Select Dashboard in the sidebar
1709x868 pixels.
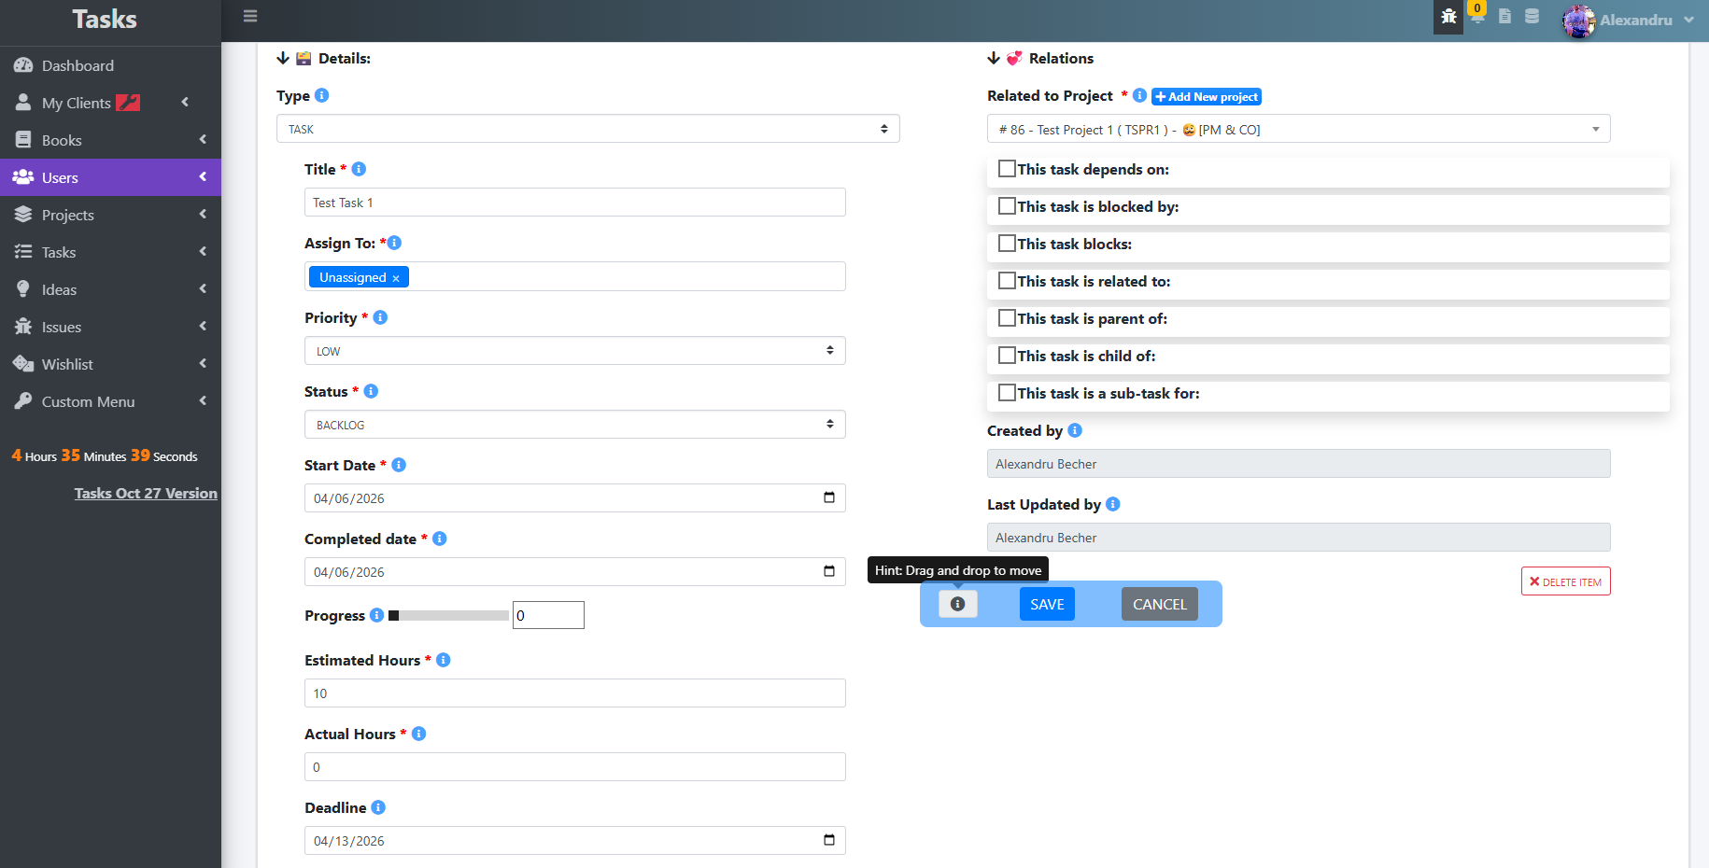(x=78, y=65)
